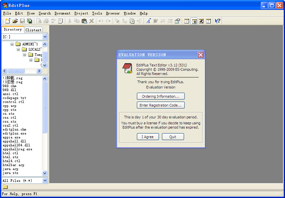
Task: Click the file list scroll-down arrow
Action: [x=45, y=173]
